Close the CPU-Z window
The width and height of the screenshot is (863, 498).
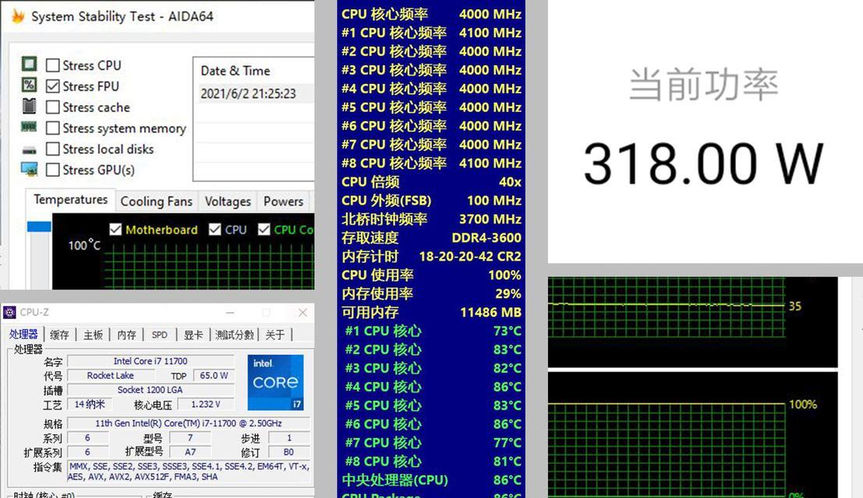pyautogui.click(x=302, y=312)
